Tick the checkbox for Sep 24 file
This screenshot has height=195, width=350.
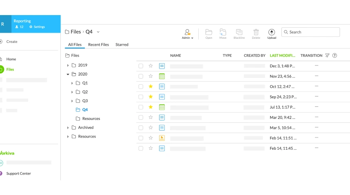click(x=141, y=97)
